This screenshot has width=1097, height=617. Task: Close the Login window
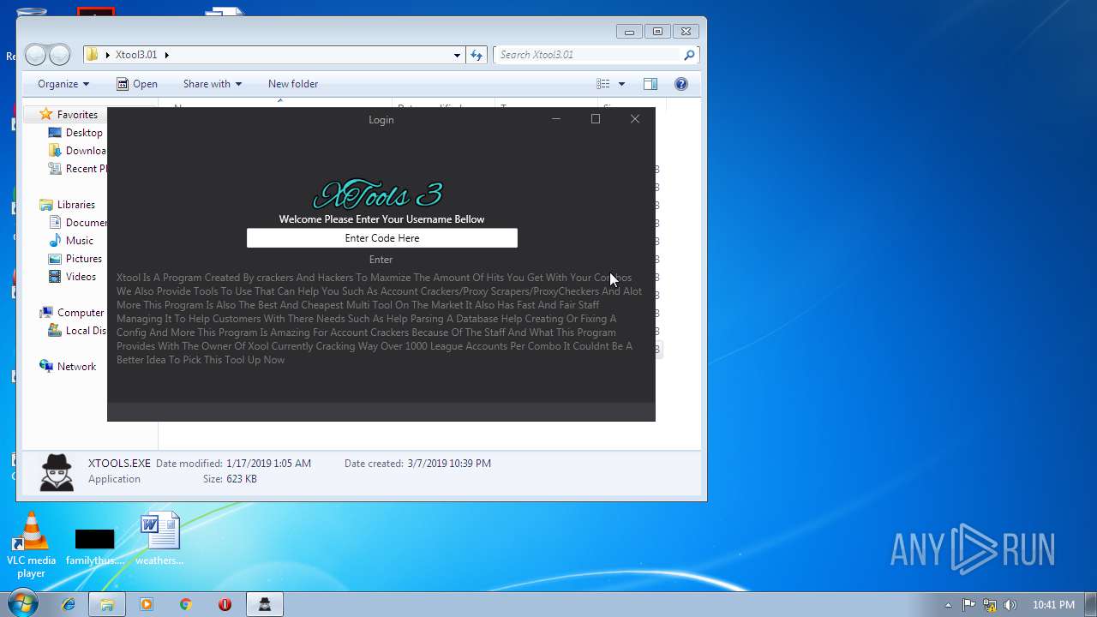pyautogui.click(x=635, y=119)
